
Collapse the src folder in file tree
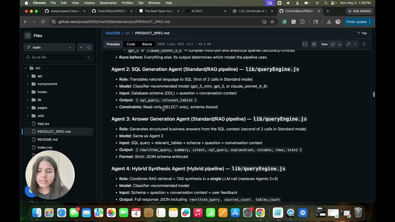click(x=26, y=68)
